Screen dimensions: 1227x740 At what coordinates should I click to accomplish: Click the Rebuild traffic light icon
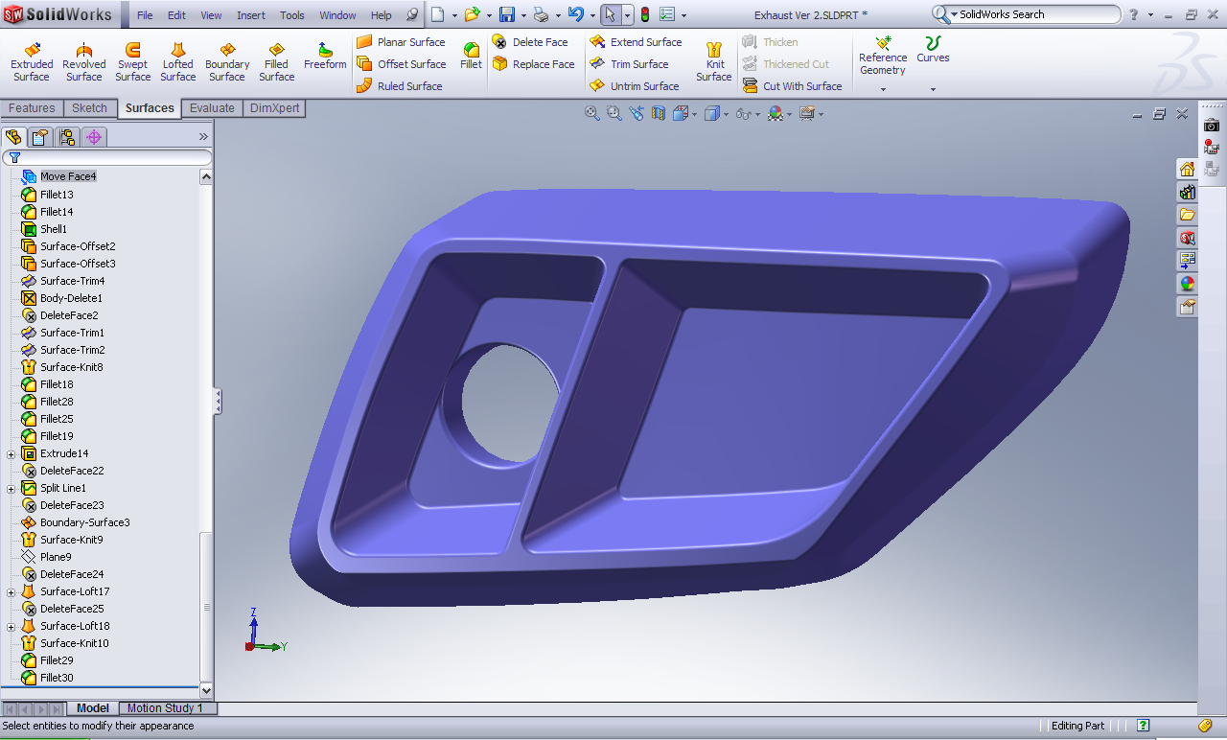[x=645, y=14]
